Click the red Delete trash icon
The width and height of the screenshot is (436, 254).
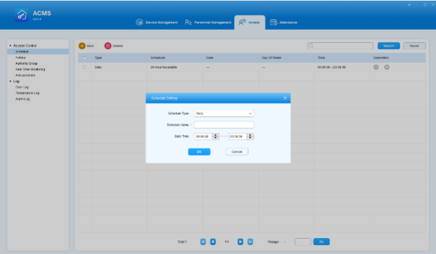pyautogui.click(x=108, y=46)
